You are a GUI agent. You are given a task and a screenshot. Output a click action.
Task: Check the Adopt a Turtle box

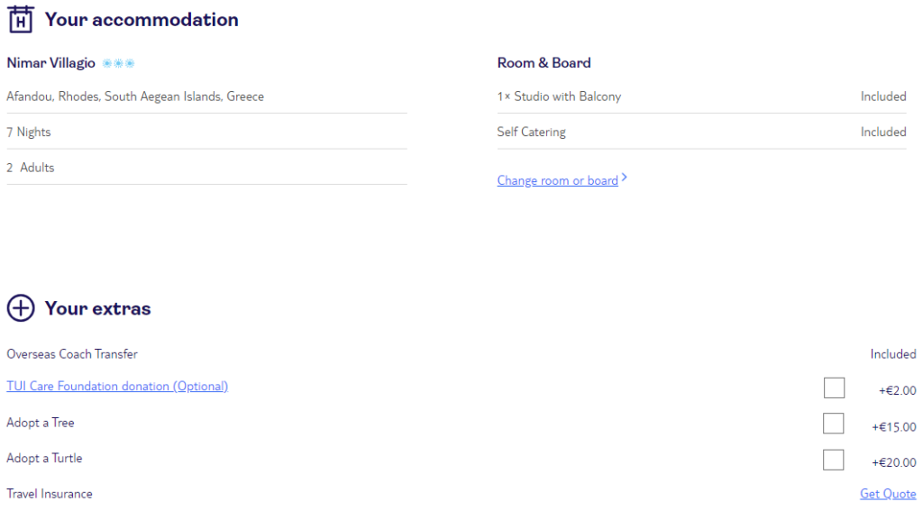click(x=833, y=460)
